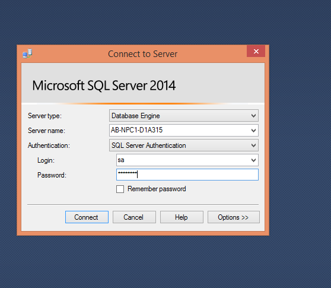Open the Server type dropdown
This screenshot has height=288, width=331.
pyautogui.click(x=184, y=116)
